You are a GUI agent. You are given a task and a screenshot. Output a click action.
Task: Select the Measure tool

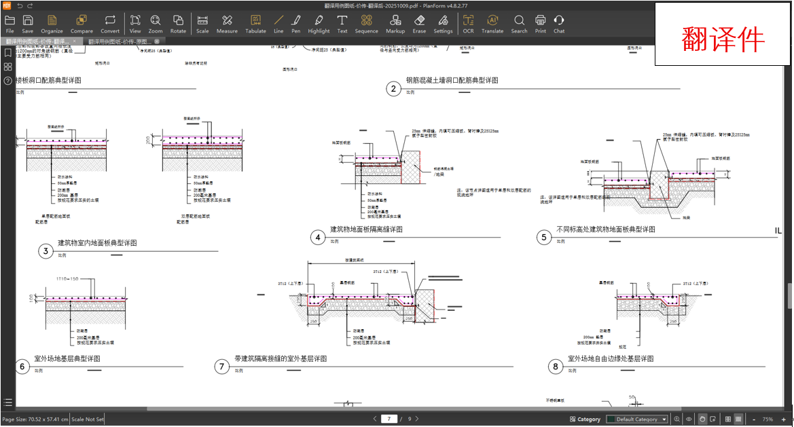pos(227,24)
